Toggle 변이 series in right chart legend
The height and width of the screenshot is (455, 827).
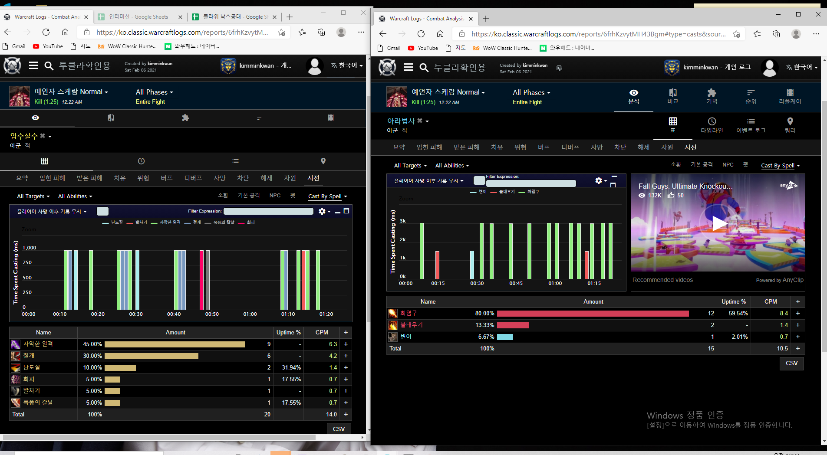(478, 191)
